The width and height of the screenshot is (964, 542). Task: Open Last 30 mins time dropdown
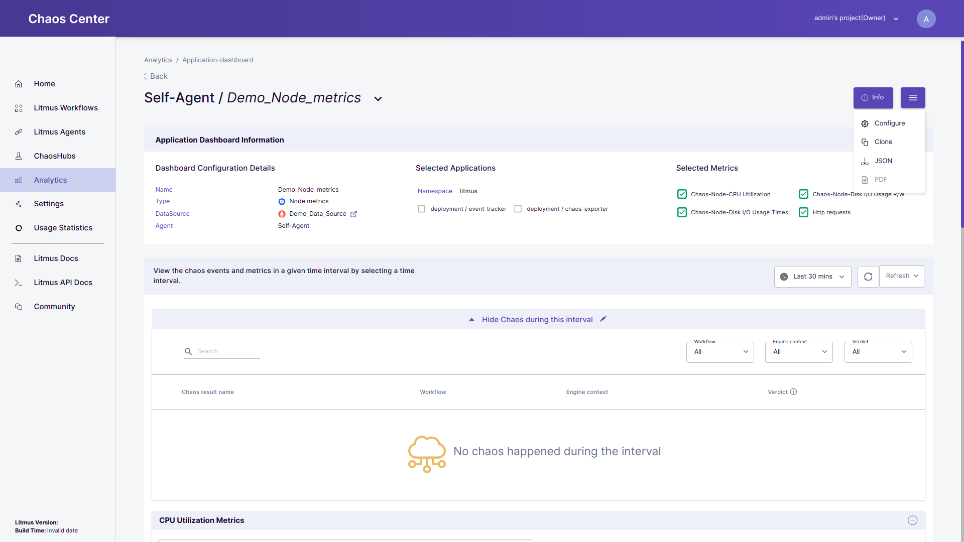pos(812,277)
